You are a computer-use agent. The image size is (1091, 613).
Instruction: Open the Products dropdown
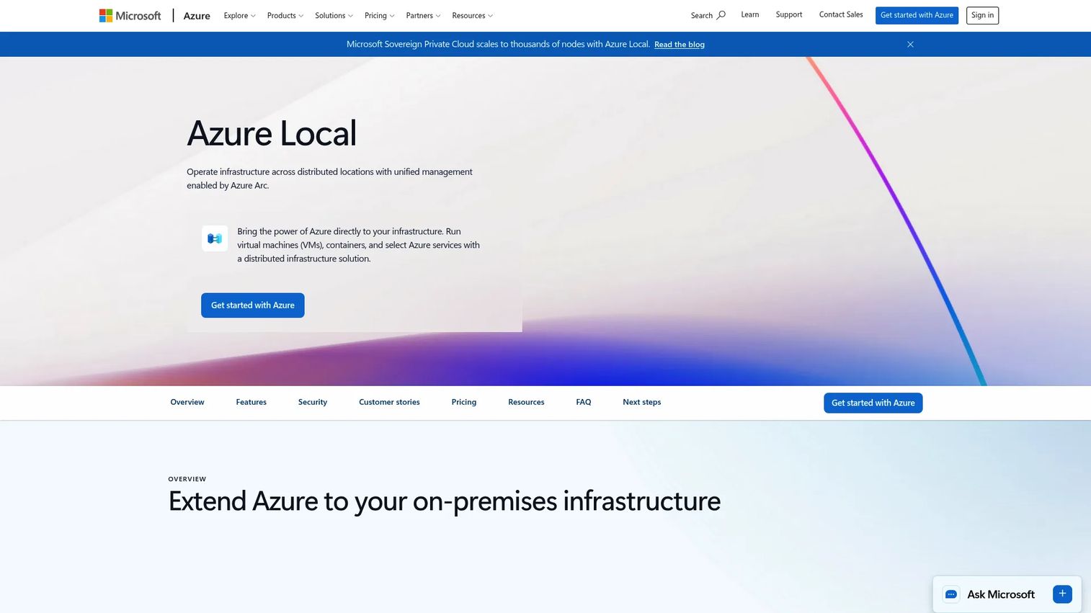tap(285, 15)
